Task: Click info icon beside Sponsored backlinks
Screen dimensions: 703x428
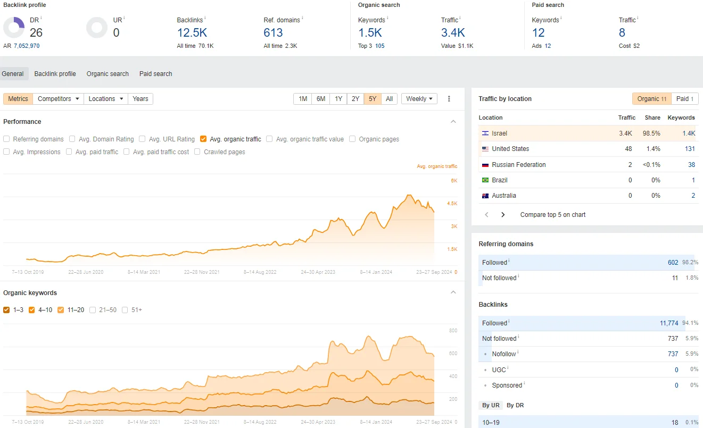Action: [524, 384]
